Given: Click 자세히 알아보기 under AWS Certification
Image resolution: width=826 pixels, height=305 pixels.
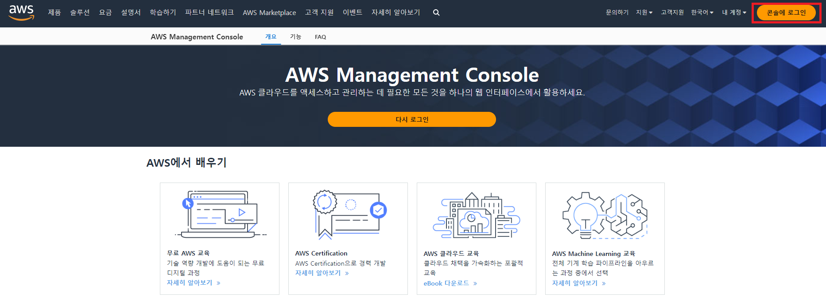Looking at the screenshot, I should point(322,273).
